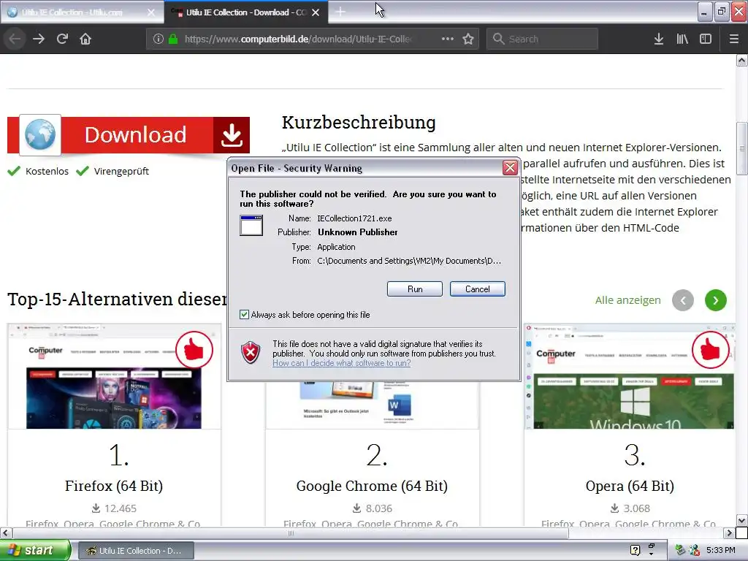Click the green padlock security icon
Screen dimensions: 748x561
173,39
